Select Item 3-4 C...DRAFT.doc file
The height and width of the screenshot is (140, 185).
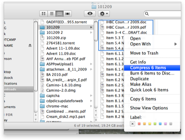click(127, 33)
